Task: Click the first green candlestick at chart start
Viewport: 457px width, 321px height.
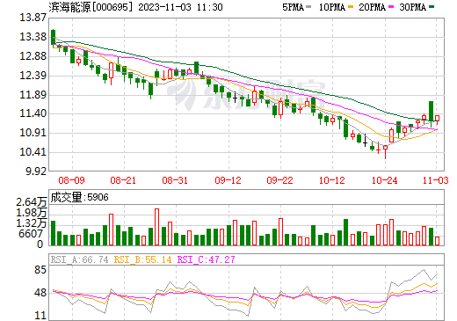Action: (53, 37)
